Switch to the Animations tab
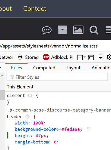 pos(101,68)
